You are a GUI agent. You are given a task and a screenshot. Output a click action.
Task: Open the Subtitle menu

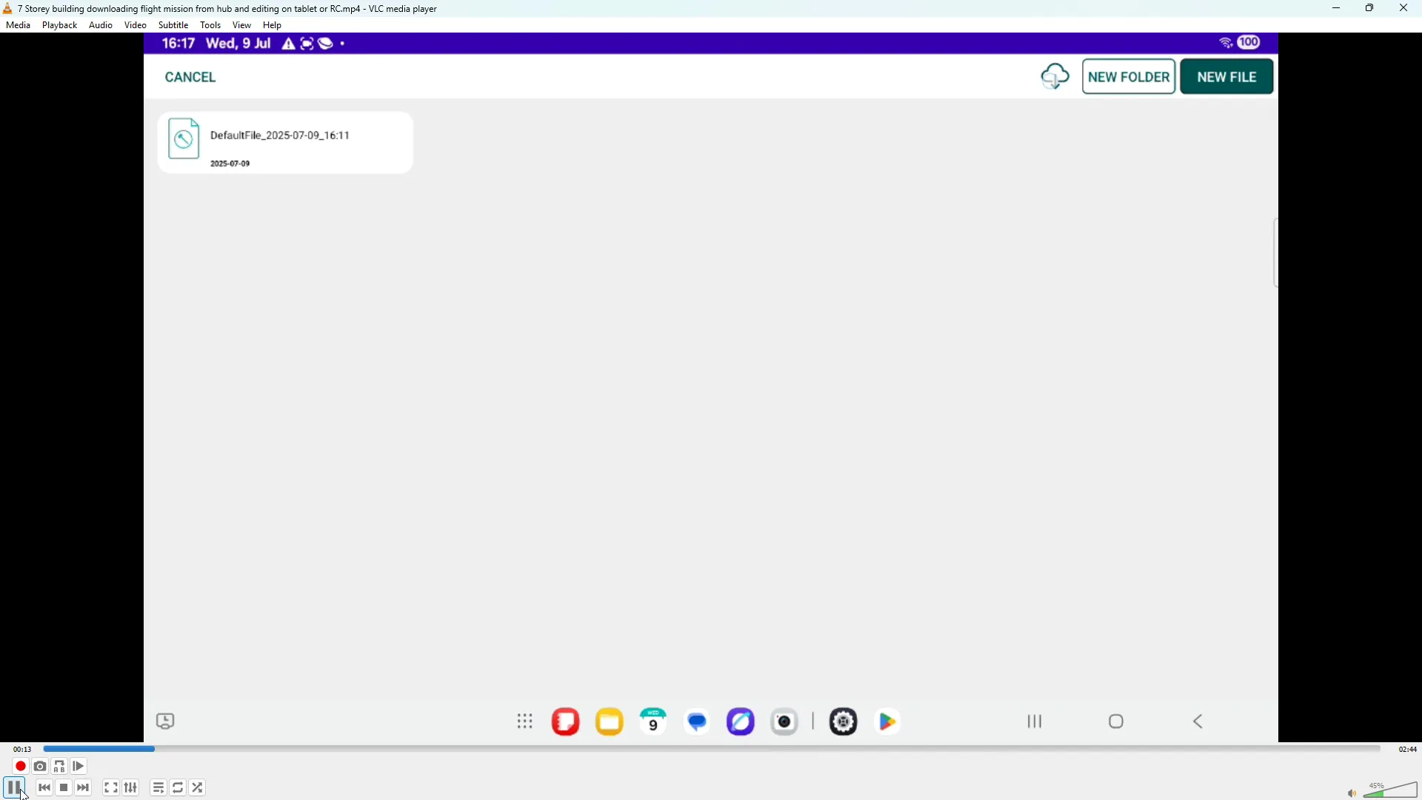[173, 24]
